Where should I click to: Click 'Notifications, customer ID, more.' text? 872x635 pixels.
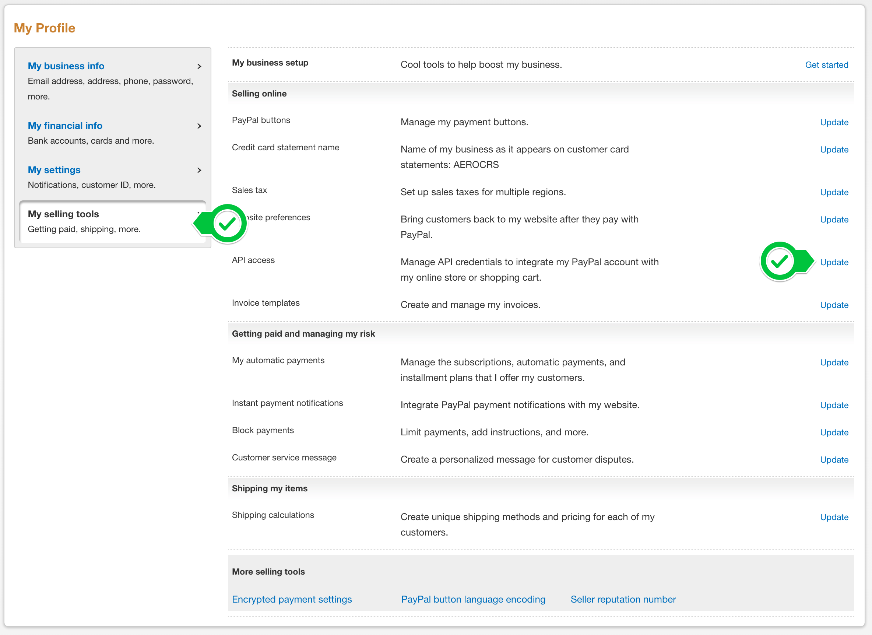click(x=91, y=185)
